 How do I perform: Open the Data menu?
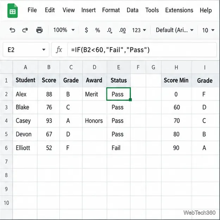tap(132, 10)
